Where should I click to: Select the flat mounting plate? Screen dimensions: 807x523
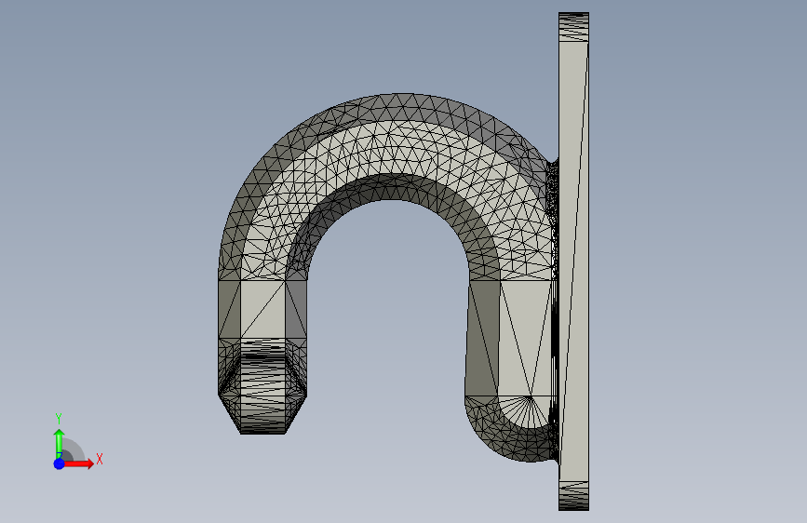pos(573,261)
